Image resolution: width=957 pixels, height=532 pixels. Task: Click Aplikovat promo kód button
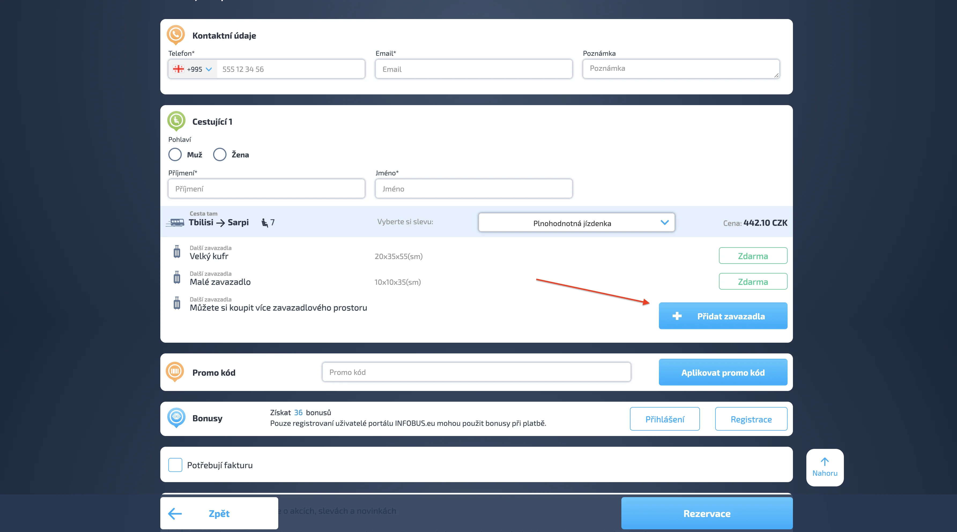[x=723, y=372]
